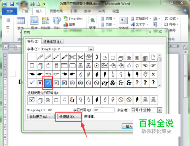Click the tab selector button at ruler corner
The image size is (190, 146).
[5, 47]
